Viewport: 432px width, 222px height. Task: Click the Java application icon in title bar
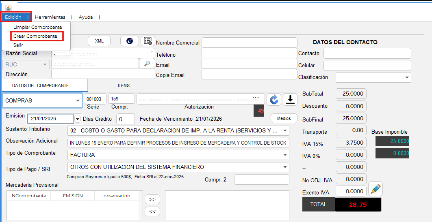click(8, 8)
